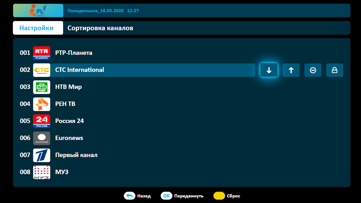This screenshot has width=361, height=203.
Task: Click the OK Передвинуть button
Action: coord(182,196)
